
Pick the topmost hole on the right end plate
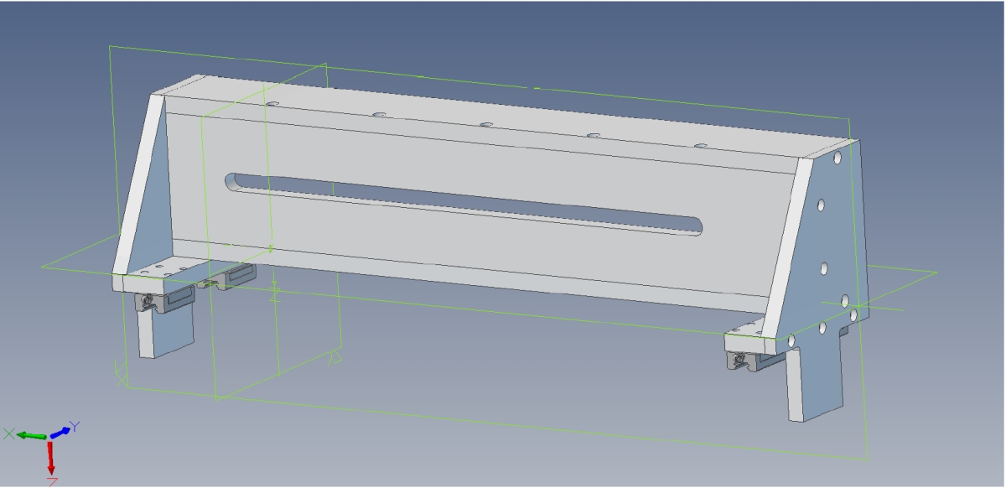click(x=837, y=157)
